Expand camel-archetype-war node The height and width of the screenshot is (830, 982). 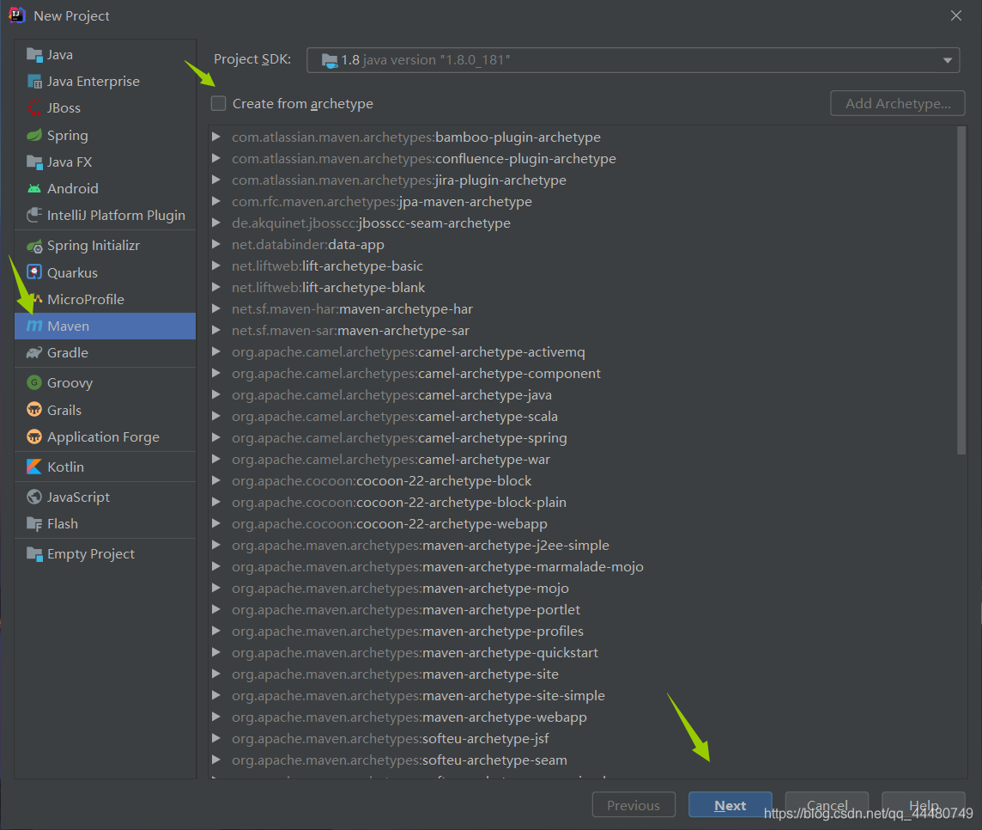pos(216,459)
